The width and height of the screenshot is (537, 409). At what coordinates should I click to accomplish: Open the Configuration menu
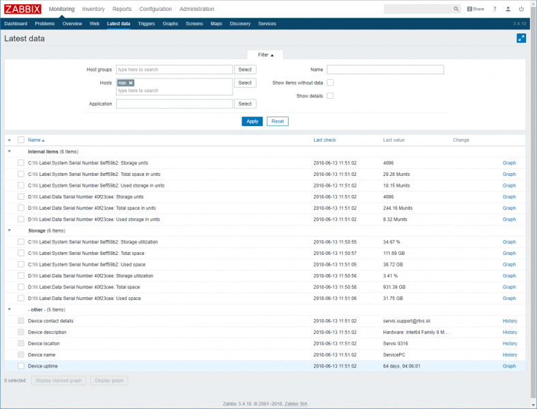tap(156, 9)
